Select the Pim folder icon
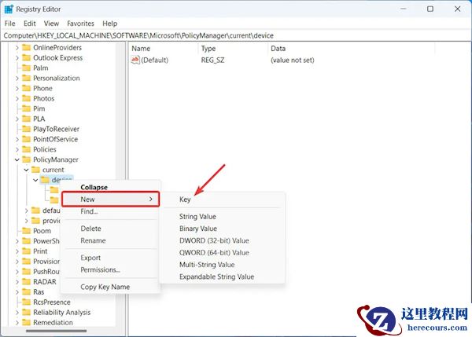This screenshot has width=472, height=337. (x=27, y=108)
